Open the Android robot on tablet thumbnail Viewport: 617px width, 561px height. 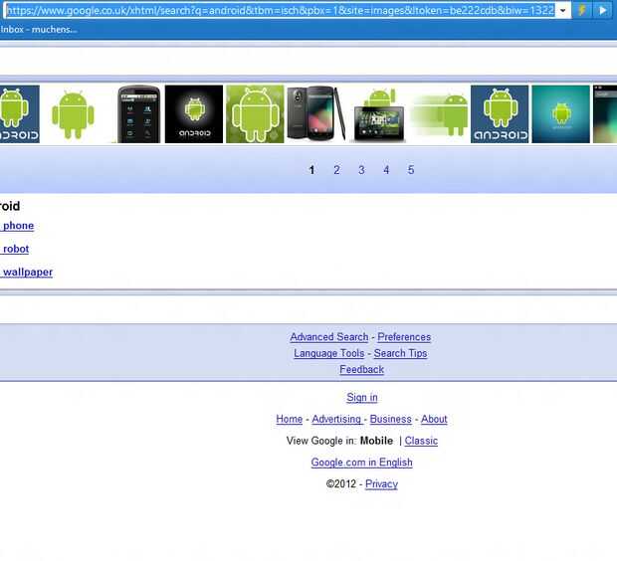[379, 114]
